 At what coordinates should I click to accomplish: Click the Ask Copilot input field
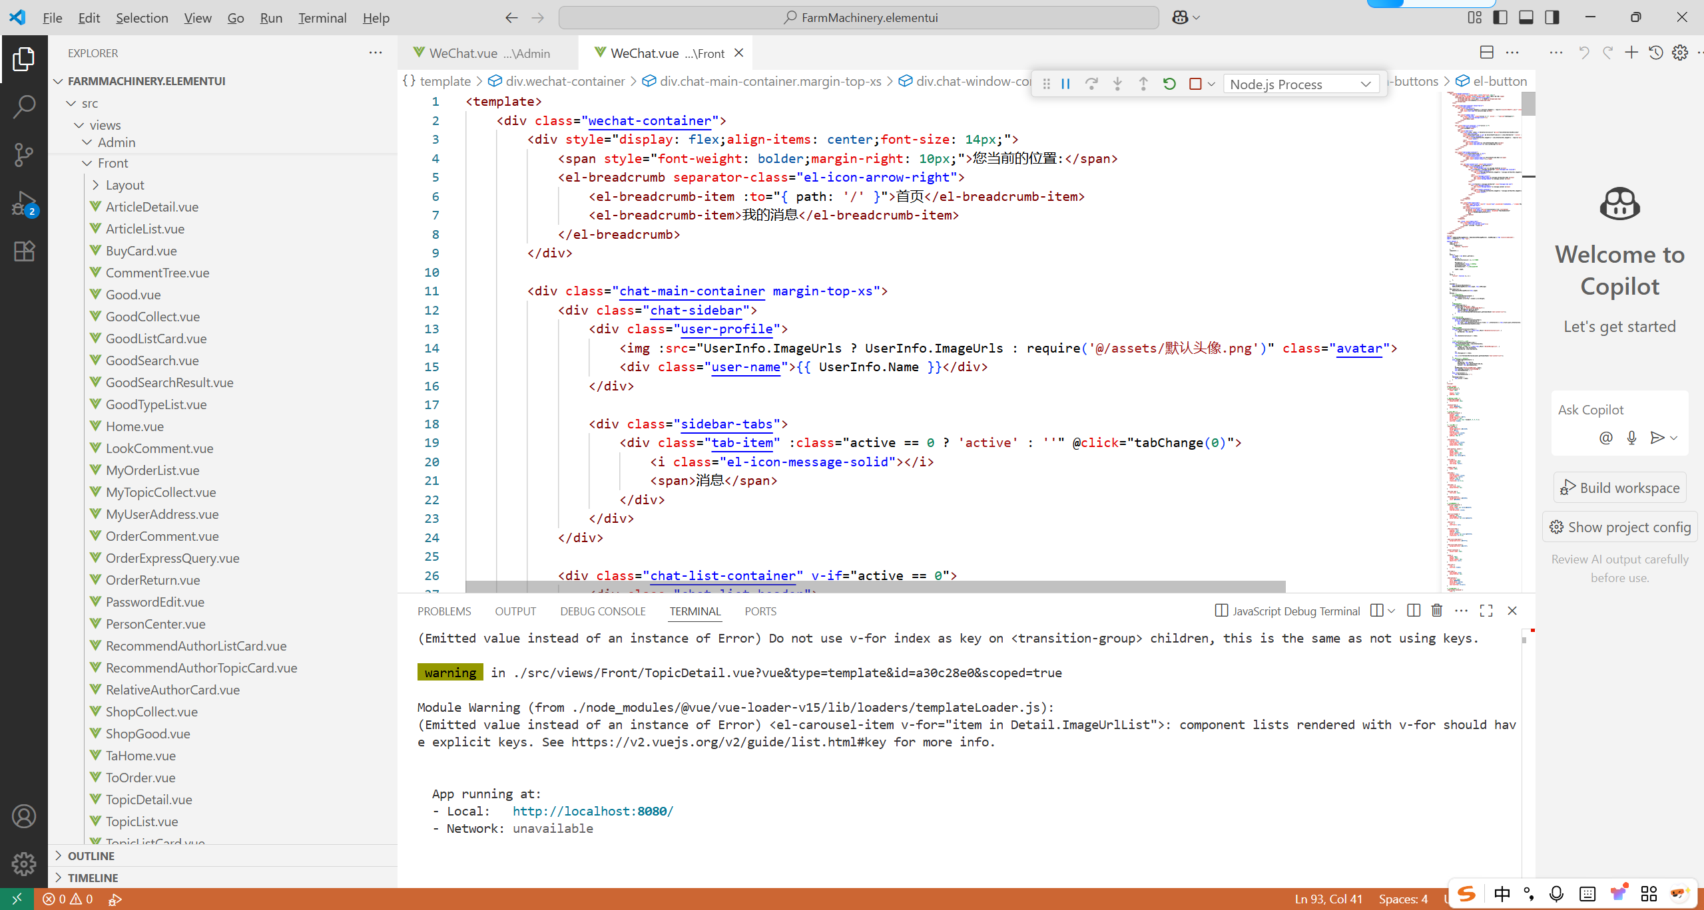[1619, 410]
